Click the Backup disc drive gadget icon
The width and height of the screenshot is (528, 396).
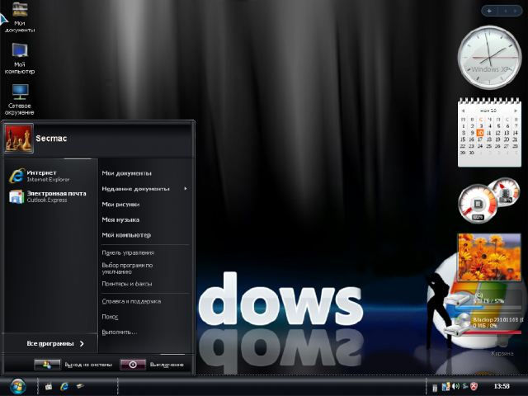458,324
